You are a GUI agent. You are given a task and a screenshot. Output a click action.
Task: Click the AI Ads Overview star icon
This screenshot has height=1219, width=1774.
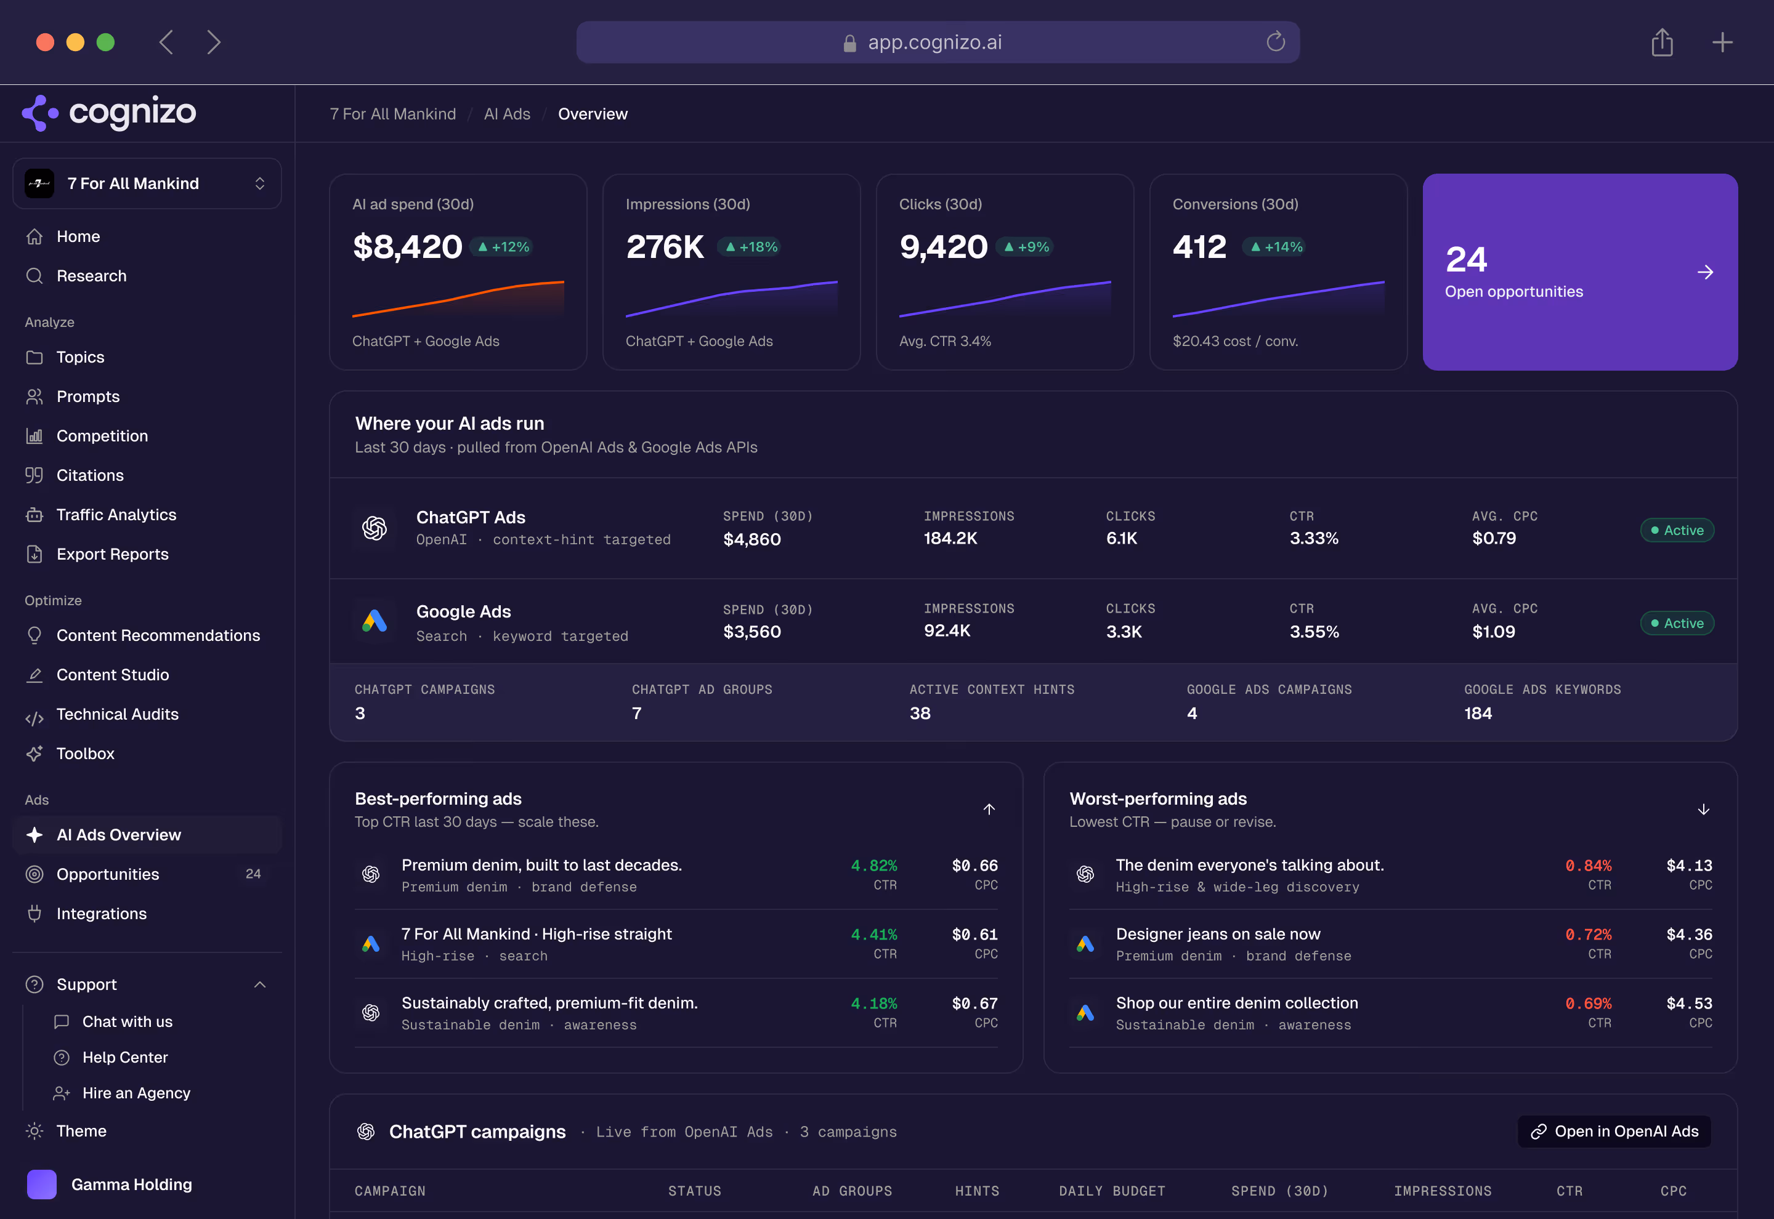[x=34, y=835]
